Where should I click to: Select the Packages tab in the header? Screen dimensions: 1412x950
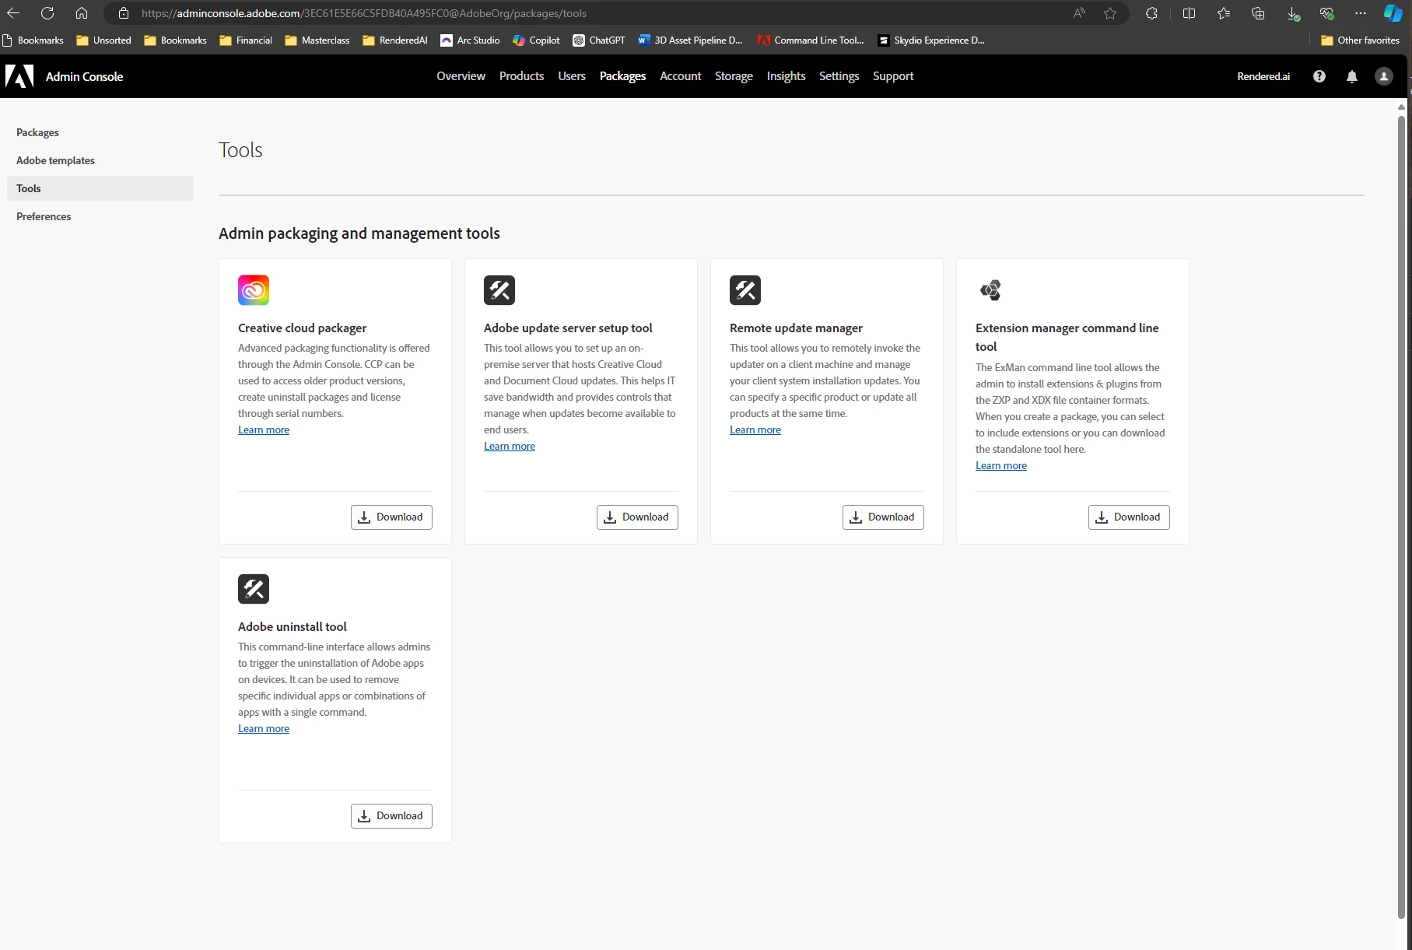click(622, 76)
